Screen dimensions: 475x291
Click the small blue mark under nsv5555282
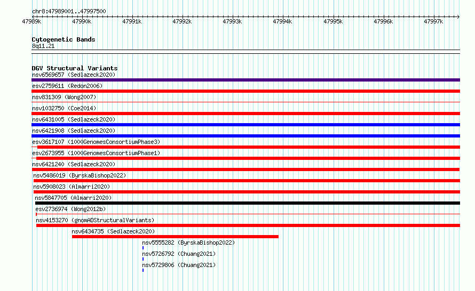143,248
